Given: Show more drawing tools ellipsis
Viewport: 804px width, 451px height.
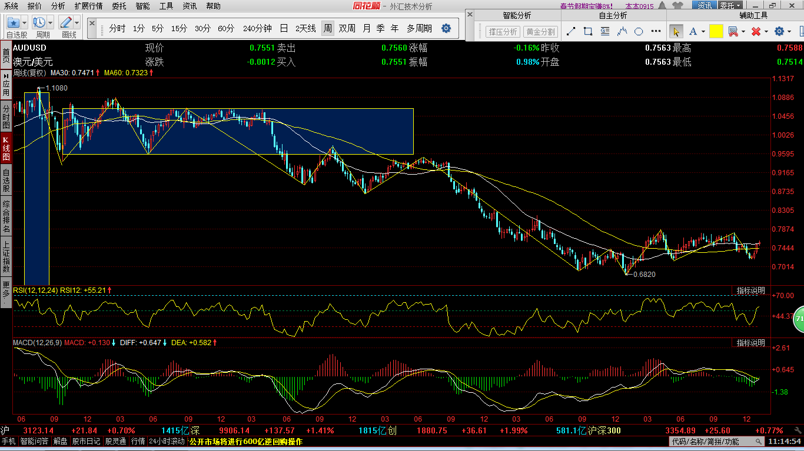Looking at the screenshot, I should coord(656,31).
